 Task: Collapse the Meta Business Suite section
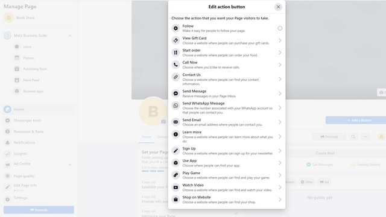[x=70, y=36]
